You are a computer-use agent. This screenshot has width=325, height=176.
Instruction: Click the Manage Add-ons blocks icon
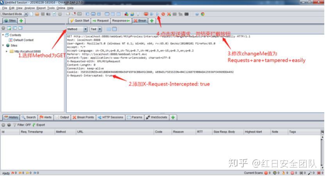[x=126, y=14]
